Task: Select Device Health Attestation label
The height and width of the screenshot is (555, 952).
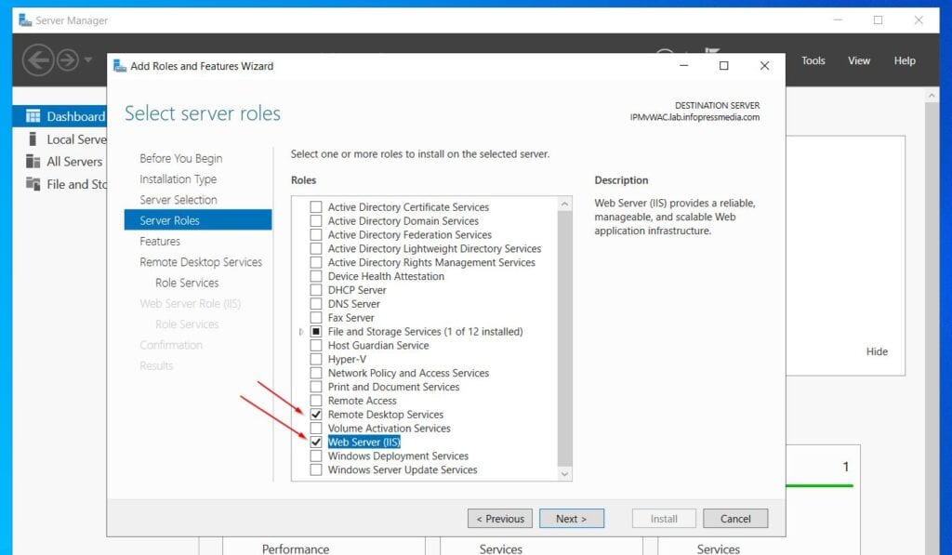Action: point(386,276)
